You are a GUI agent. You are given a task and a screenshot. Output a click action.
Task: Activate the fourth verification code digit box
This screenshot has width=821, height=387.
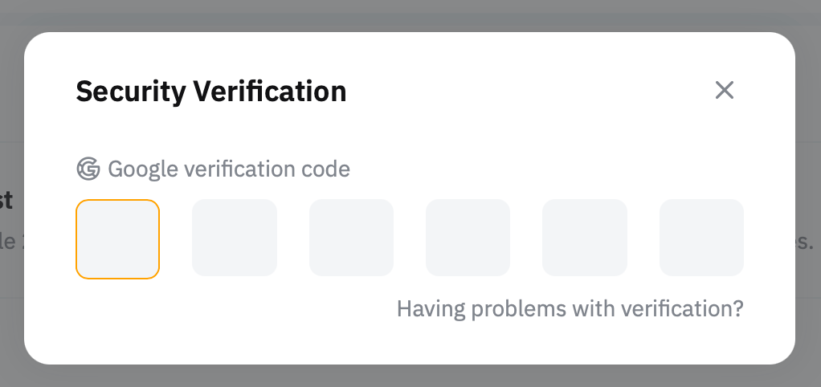(468, 238)
